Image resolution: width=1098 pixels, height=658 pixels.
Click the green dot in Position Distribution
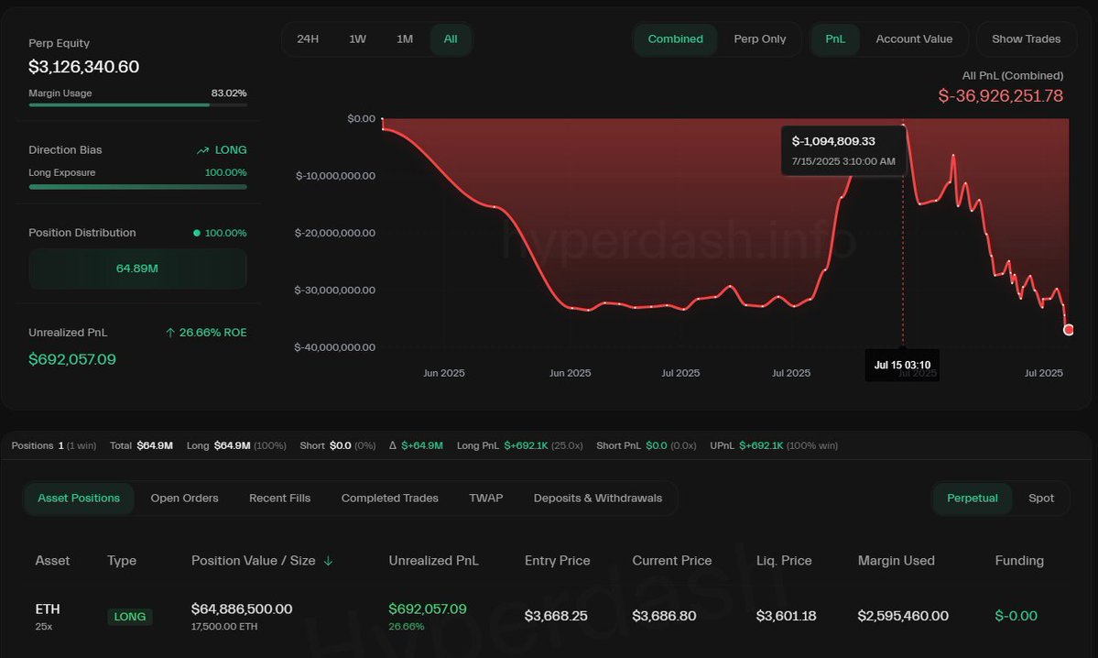click(197, 233)
